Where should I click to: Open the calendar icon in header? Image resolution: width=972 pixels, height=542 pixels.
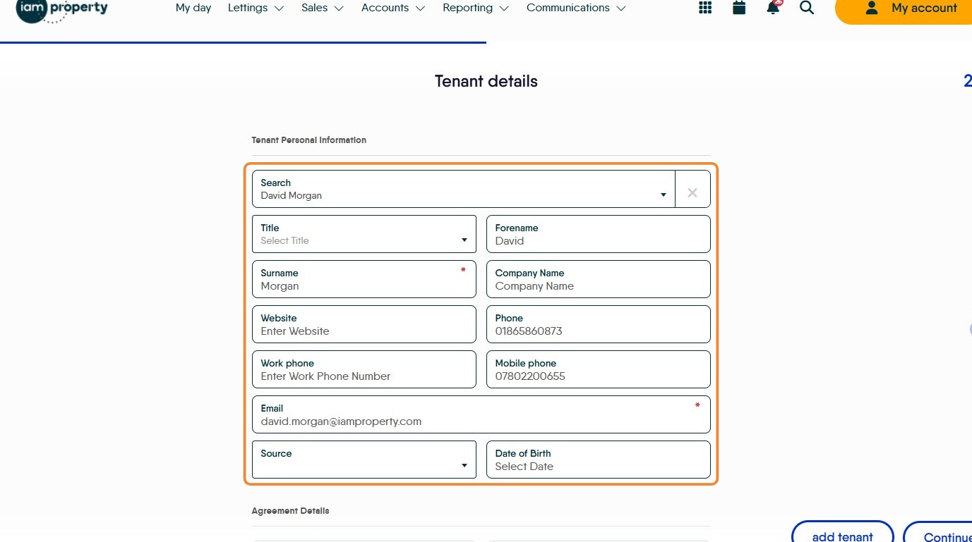739,8
